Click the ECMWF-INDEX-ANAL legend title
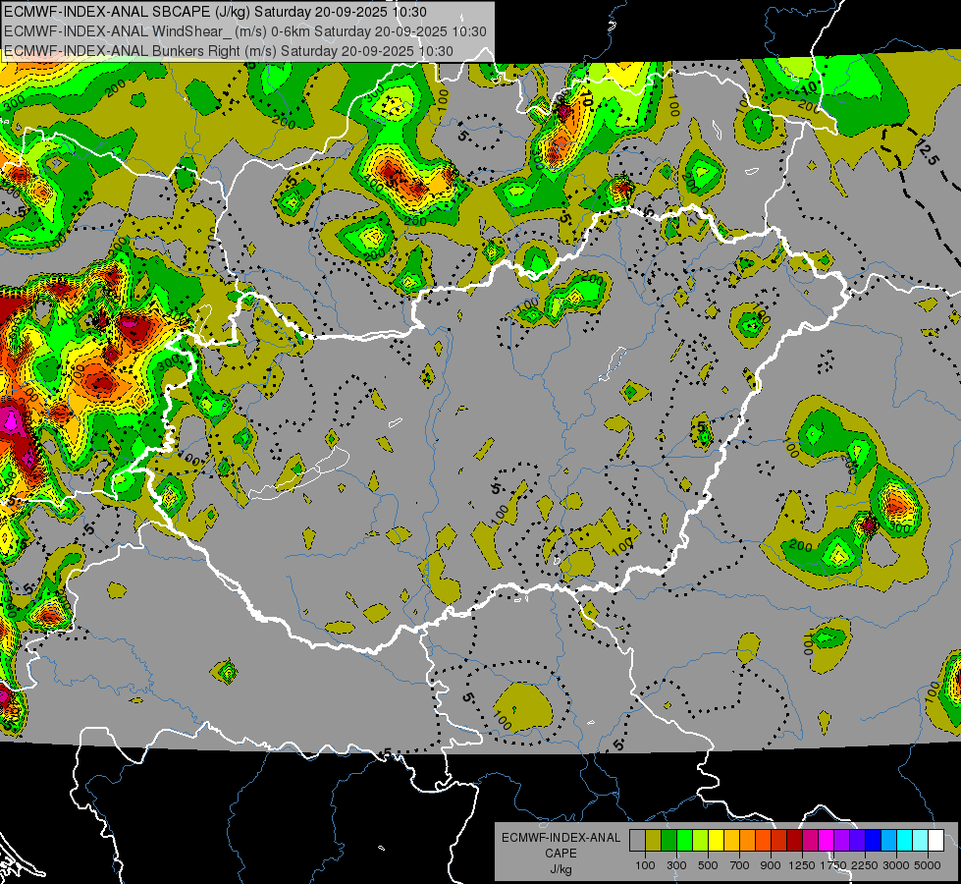 coord(561,838)
